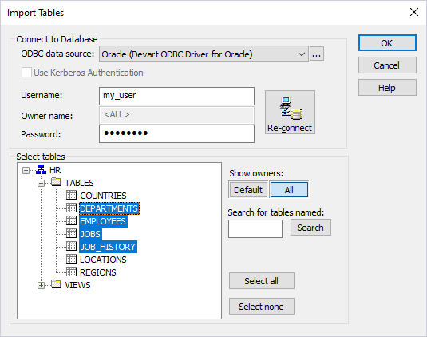Click the JOBS table icon

click(x=71, y=233)
